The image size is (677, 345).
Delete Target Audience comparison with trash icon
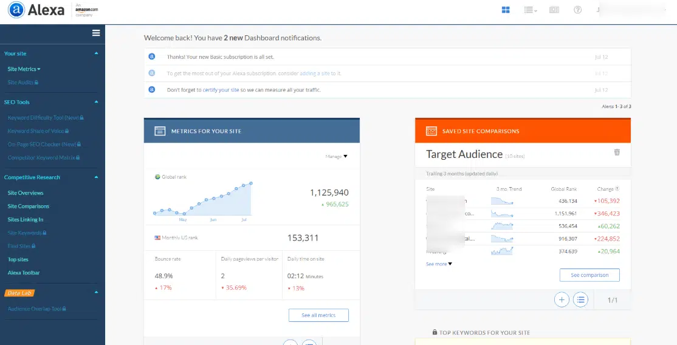[617, 152]
